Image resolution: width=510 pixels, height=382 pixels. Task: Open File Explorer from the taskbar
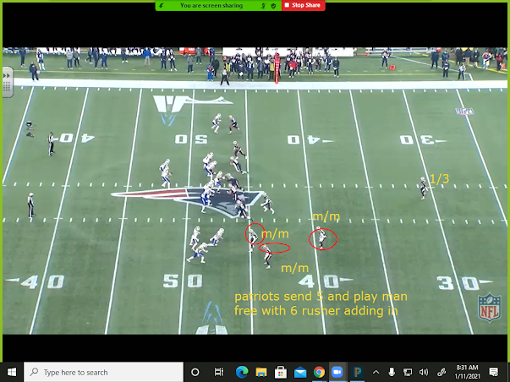point(261,372)
